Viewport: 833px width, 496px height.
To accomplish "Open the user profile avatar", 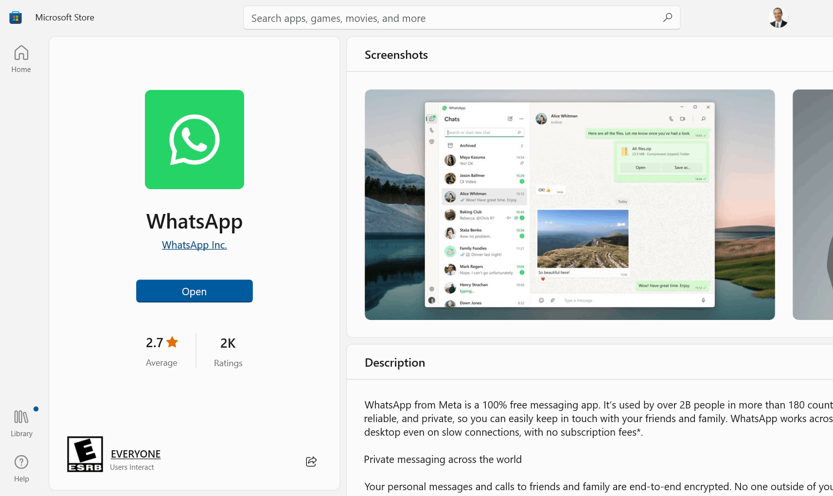I will pyautogui.click(x=778, y=18).
